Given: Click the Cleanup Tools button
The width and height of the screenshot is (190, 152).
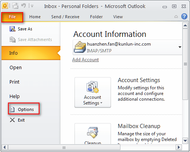Looking at the screenshot, I should 93,134.
